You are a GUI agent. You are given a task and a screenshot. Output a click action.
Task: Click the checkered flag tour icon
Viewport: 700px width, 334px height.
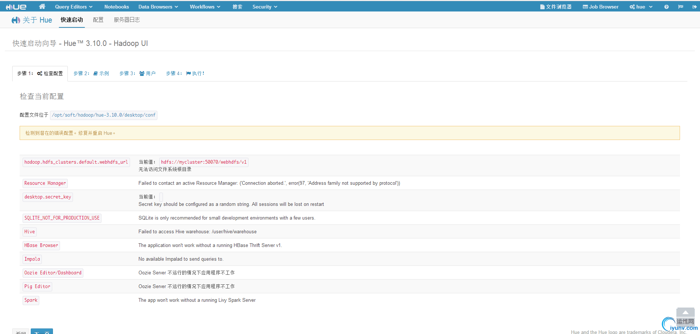680,7
